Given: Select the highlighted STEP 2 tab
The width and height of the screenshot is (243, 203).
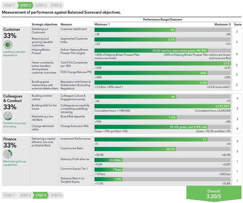Looking at the screenshot, I should [x=25, y=5].
